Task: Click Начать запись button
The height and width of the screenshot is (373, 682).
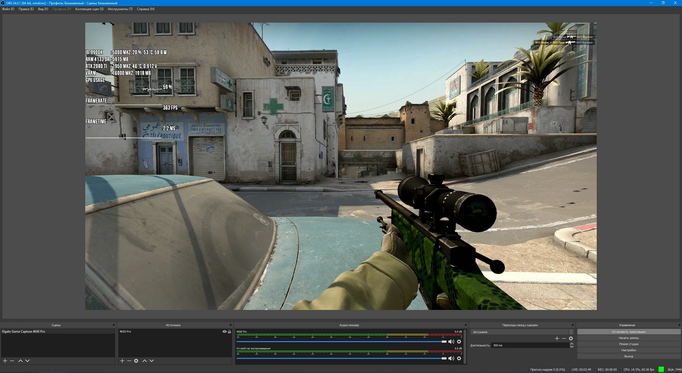Action: (629, 338)
